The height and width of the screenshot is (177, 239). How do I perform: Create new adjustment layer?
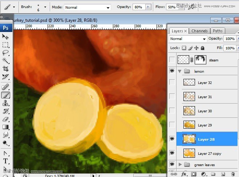[x=203, y=174]
